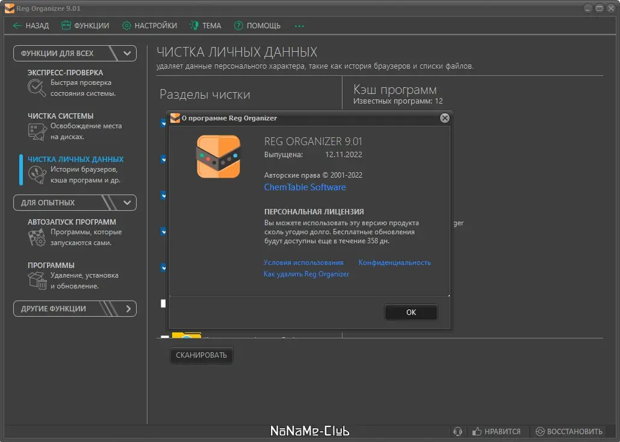Select the ЧИСТКА СИСТЕМЫ broom icon
The height and width of the screenshot is (442, 620).
37,131
